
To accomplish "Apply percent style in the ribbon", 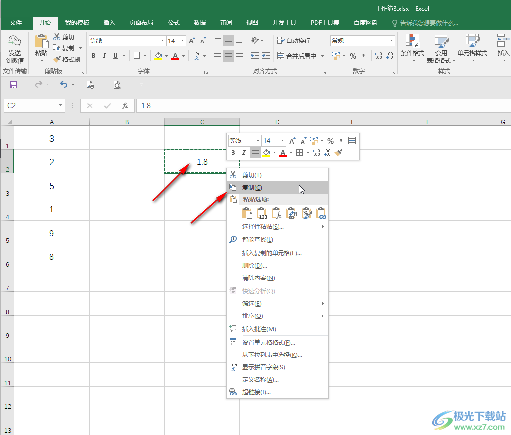I will (x=353, y=56).
